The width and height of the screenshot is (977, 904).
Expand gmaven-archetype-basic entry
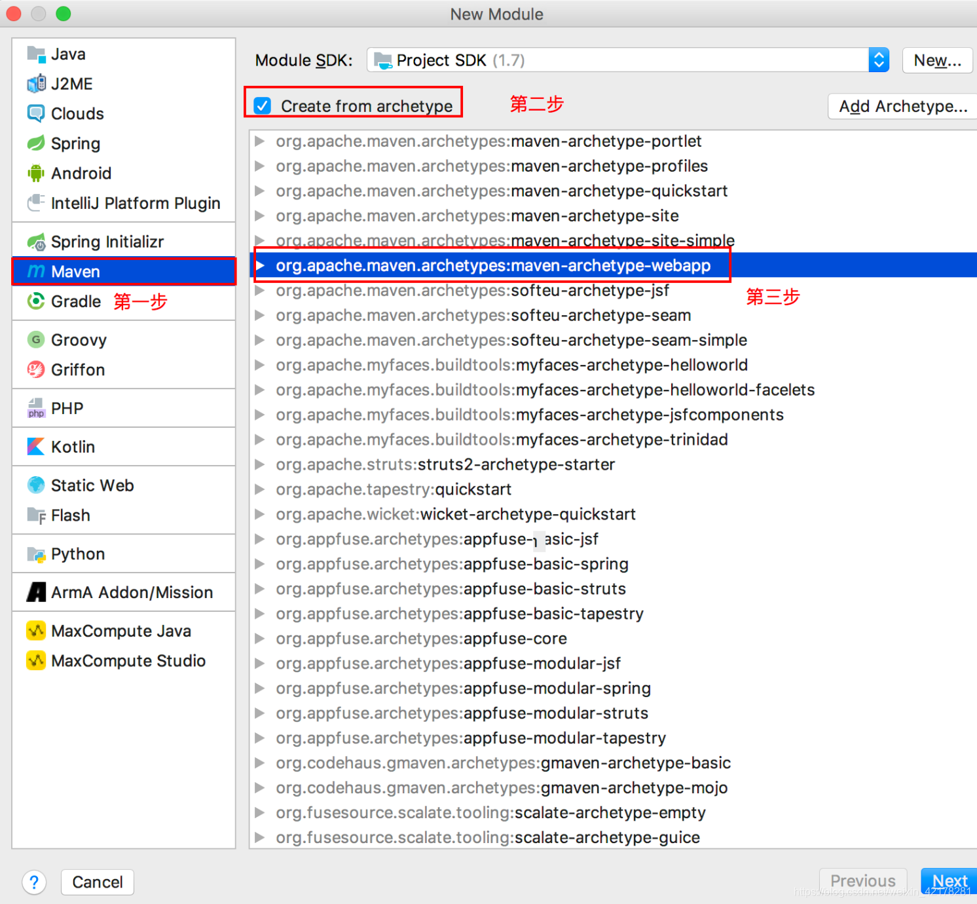[260, 763]
